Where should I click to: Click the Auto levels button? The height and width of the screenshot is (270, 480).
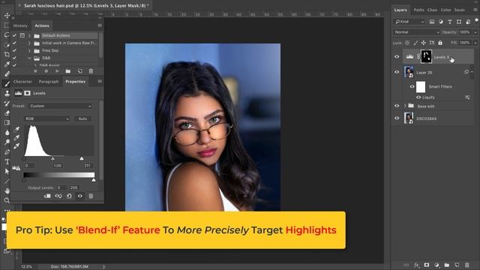click(x=82, y=118)
